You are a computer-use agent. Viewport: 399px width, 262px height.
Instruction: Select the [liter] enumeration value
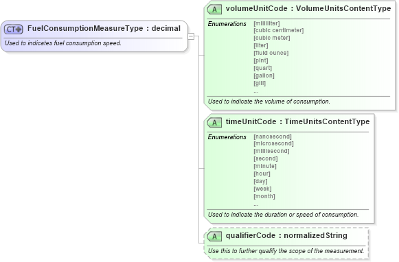coord(260,45)
